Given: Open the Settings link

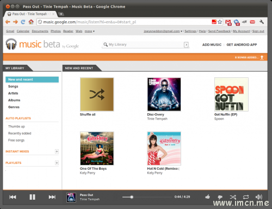Looking at the screenshot, I should (190, 31).
